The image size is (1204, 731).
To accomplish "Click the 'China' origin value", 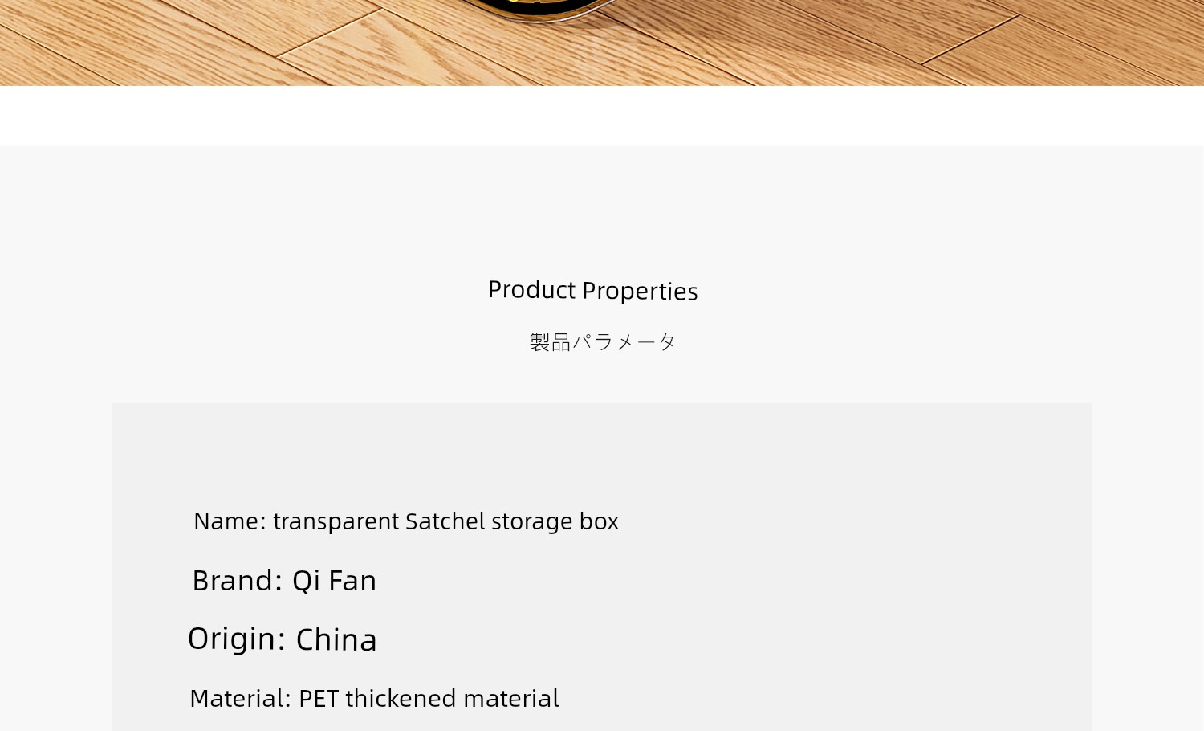I will coord(336,640).
